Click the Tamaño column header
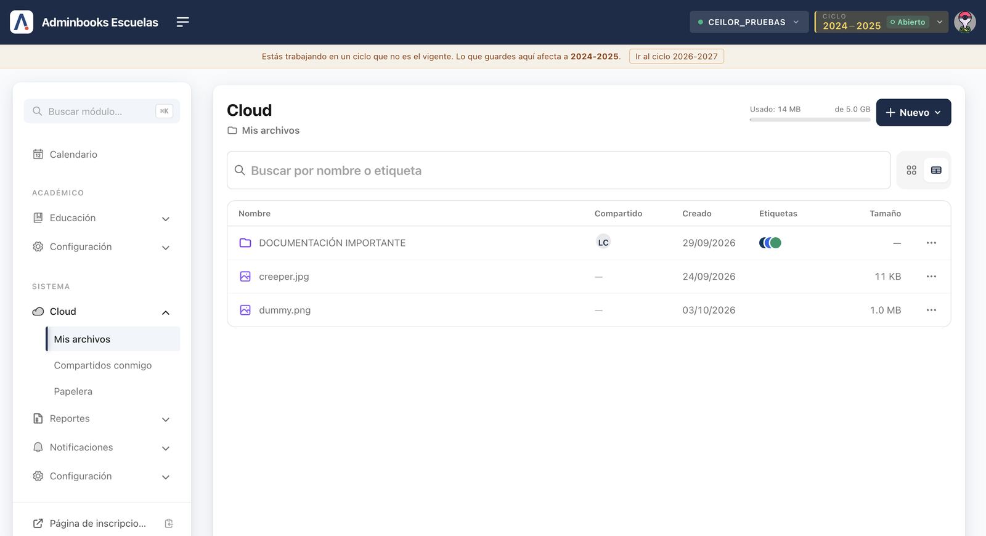Image resolution: width=986 pixels, height=536 pixels. click(885, 214)
